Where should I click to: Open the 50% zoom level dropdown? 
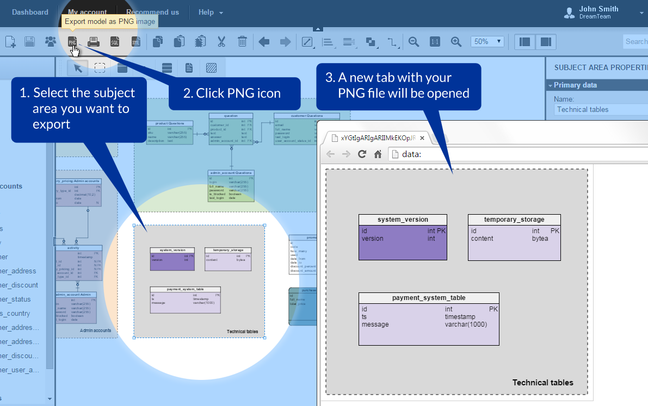(487, 42)
